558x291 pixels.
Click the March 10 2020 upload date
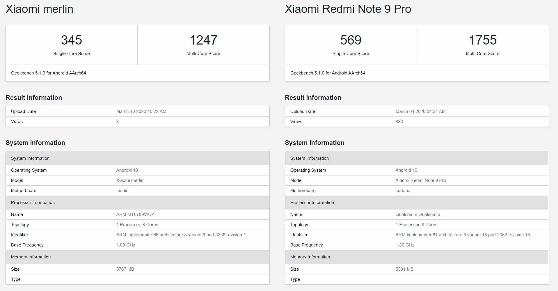pos(141,111)
